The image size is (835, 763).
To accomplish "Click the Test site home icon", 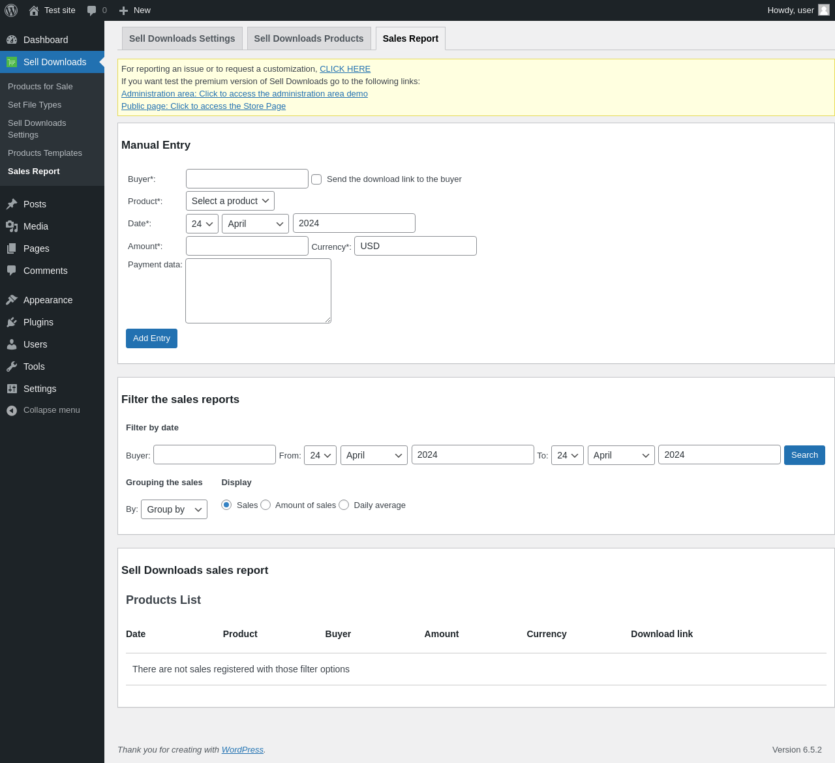I will 34,10.
